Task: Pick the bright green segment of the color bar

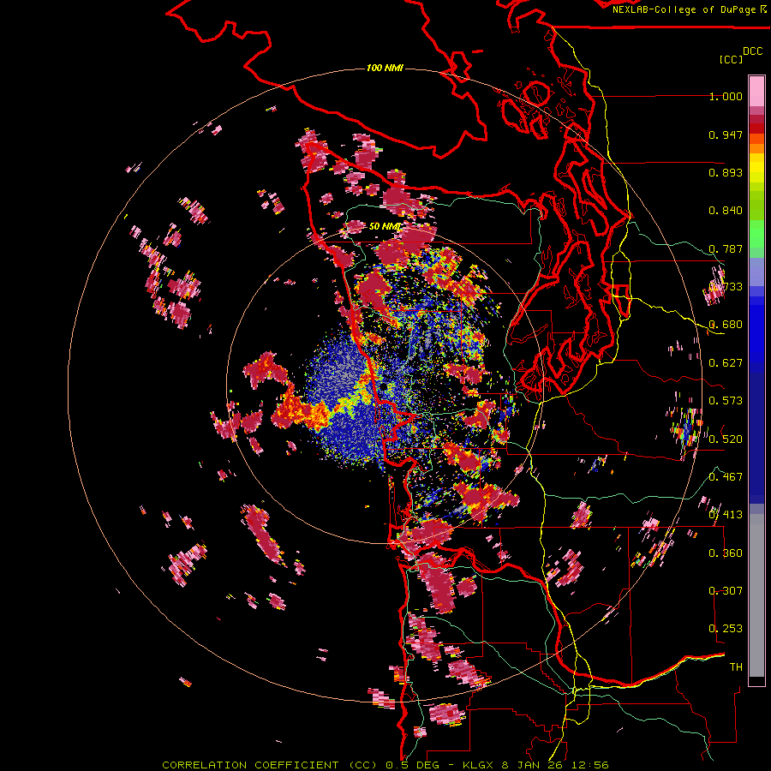Action: coord(756,234)
